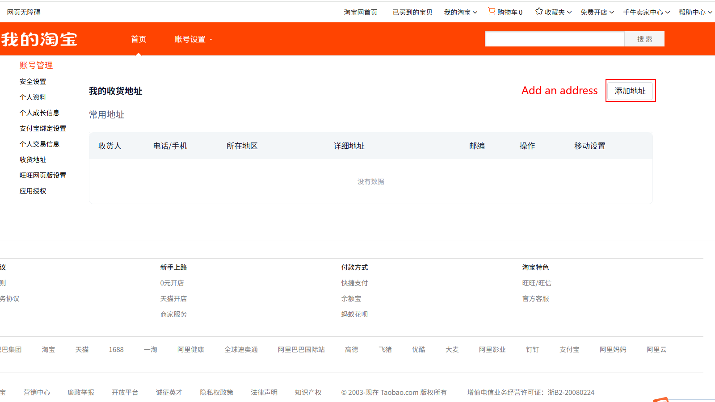Click the shopping cart icon
715x402 pixels.
(492, 11)
